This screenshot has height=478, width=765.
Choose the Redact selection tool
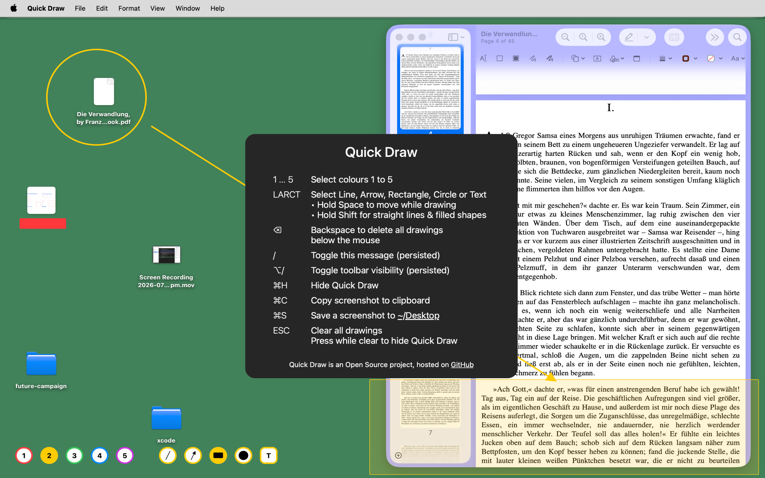pos(516,59)
